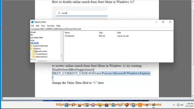Viewport: 194px width, 109px height.
Task: Click the tree pane horizontal scrollbar
Action: click(x=42, y=61)
